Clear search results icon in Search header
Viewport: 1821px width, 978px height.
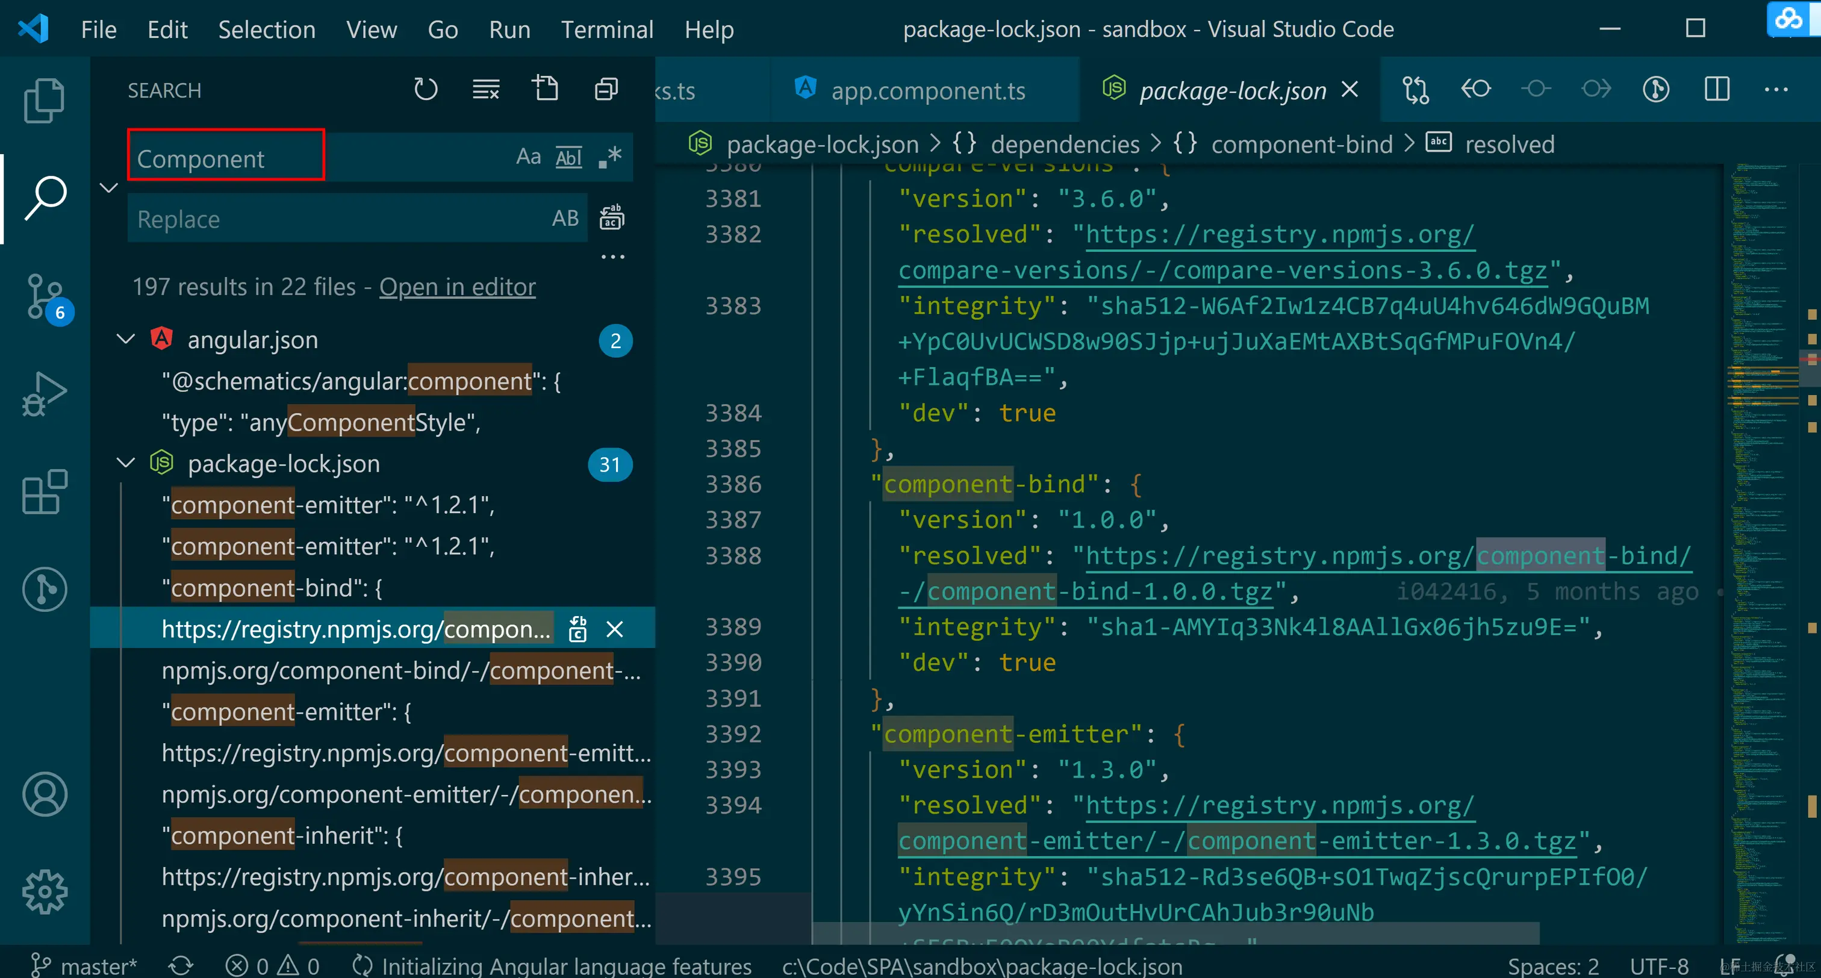point(485,90)
